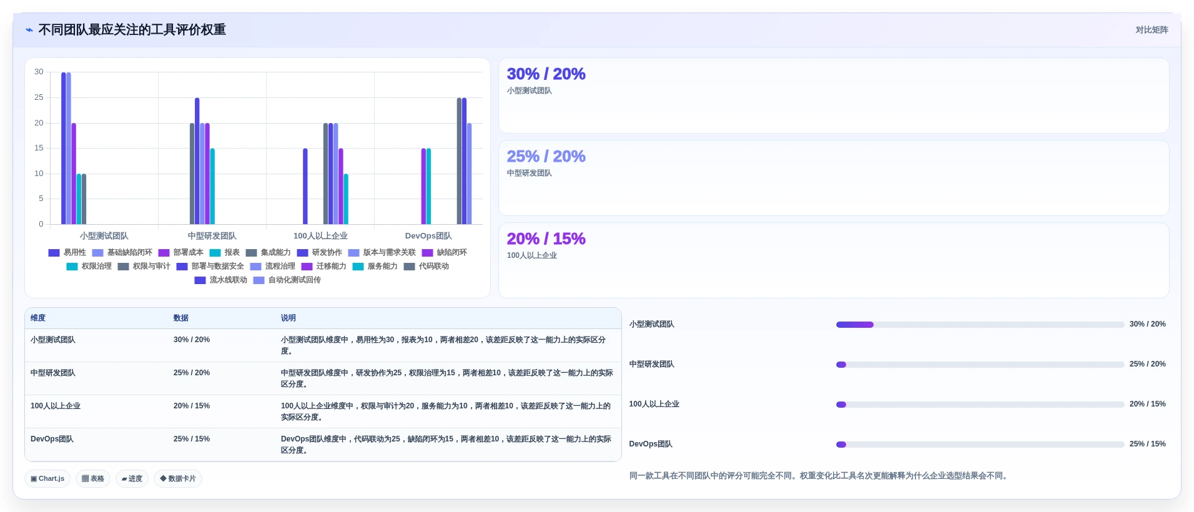
Task: Click the title icon beside 不同团队最应关注的工具评价权重
Action: [29, 30]
